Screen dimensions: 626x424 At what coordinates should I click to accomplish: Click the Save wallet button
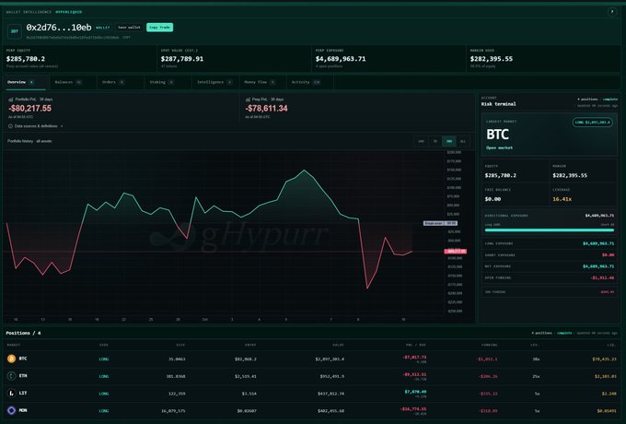coord(129,27)
